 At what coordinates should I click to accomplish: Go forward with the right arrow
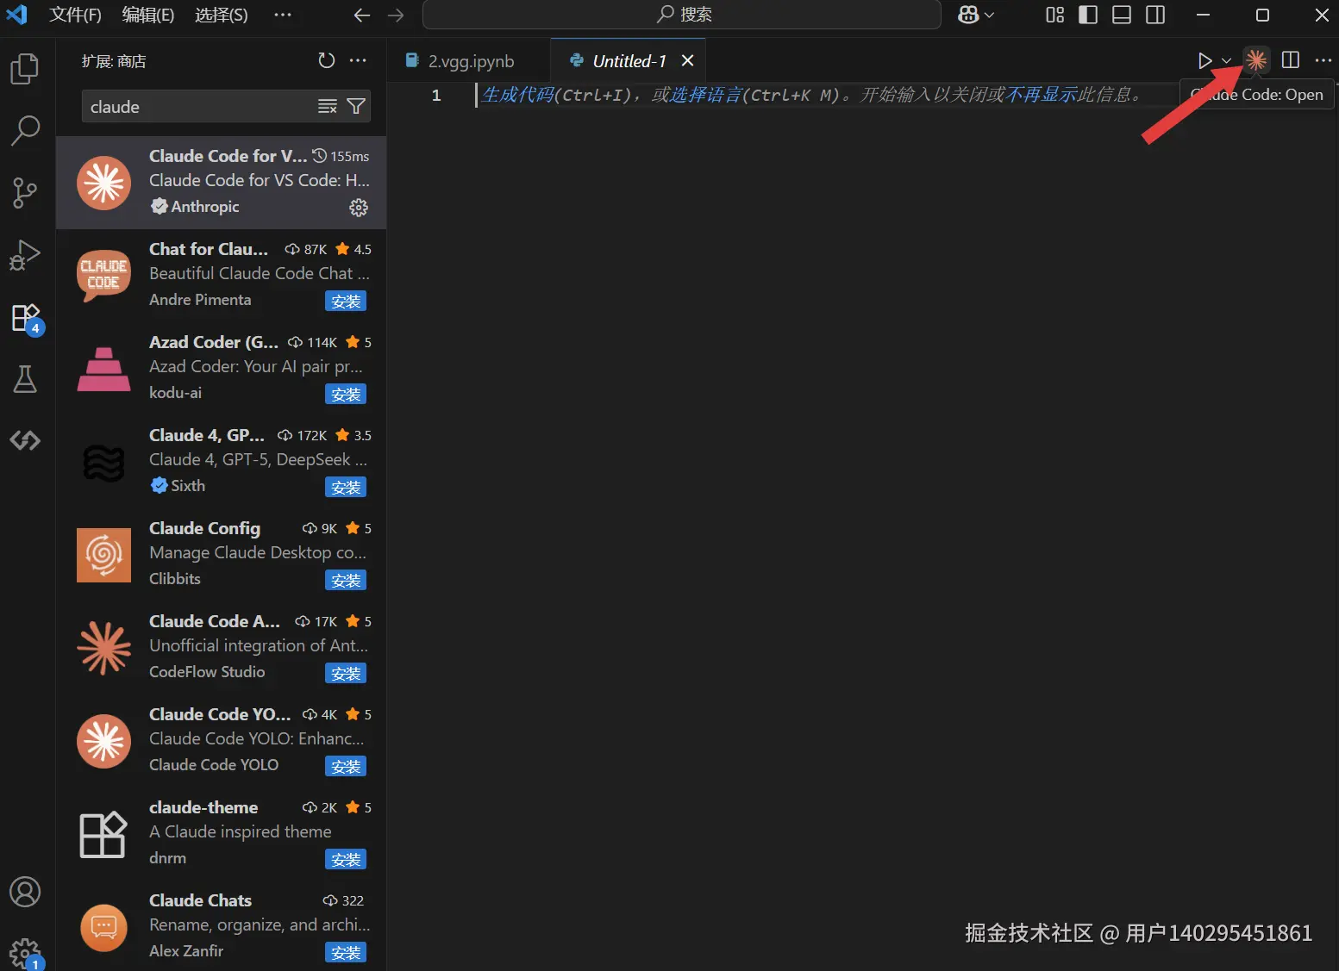(396, 15)
